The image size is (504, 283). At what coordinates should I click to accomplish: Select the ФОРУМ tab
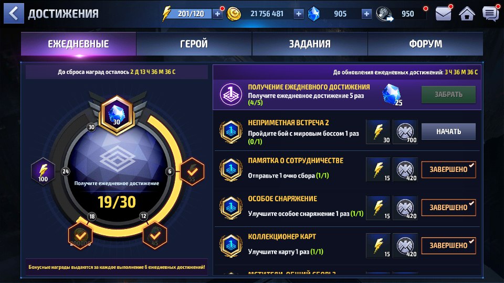[425, 44]
